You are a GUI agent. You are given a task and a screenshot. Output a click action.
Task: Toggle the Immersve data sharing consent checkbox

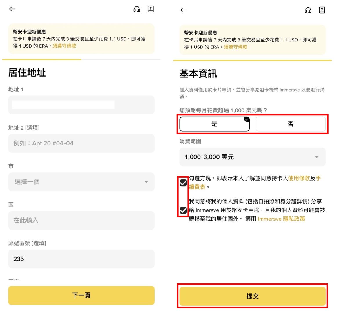click(183, 210)
